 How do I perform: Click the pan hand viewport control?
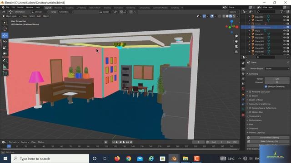(x=236, y=41)
